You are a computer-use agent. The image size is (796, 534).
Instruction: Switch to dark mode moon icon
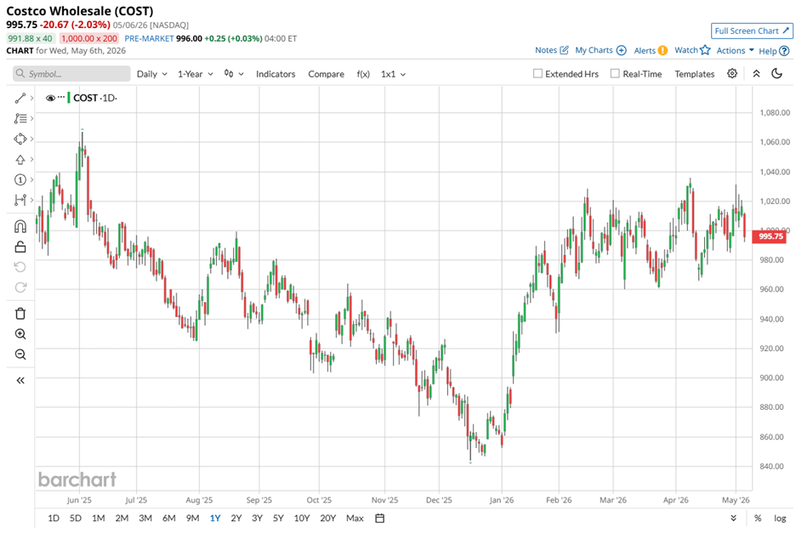(x=776, y=74)
